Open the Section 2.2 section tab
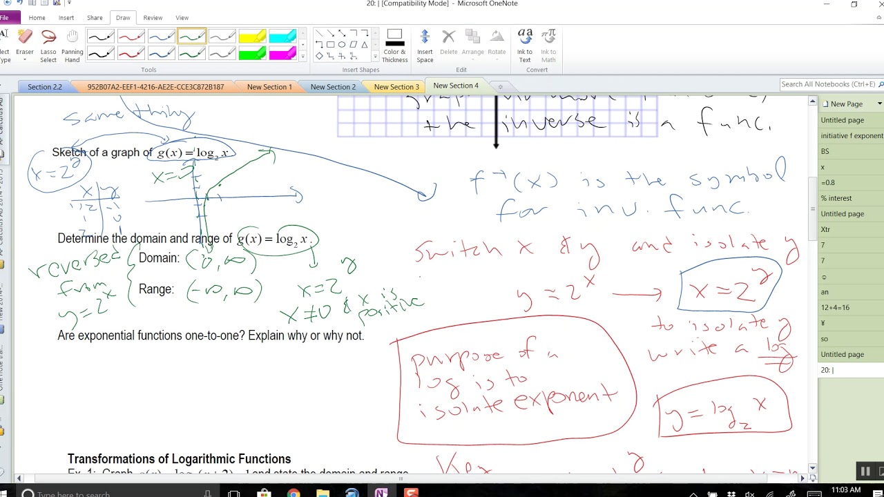884x497 pixels. click(45, 87)
